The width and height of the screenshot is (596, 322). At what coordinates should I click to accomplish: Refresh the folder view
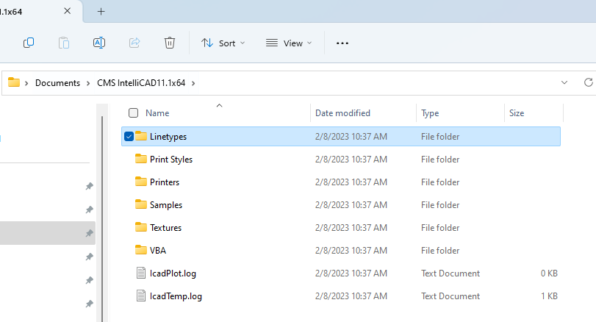[x=589, y=82]
